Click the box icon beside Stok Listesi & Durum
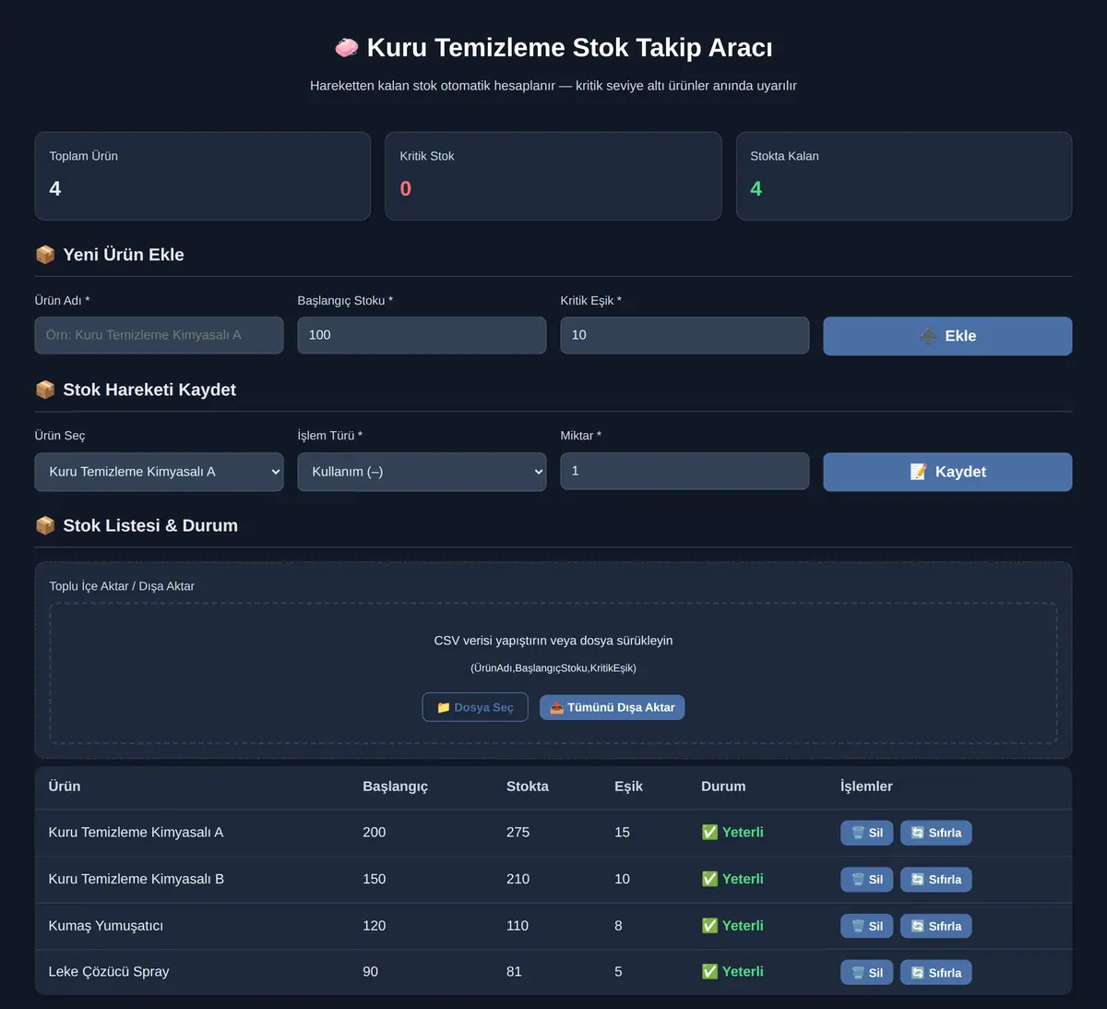This screenshot has height=1009, width=1107. (45, 525)
